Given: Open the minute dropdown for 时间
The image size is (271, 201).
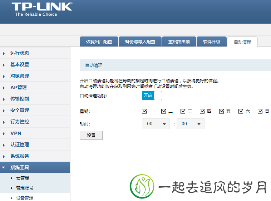Looking at the screenshot, I should coord(191,124).
